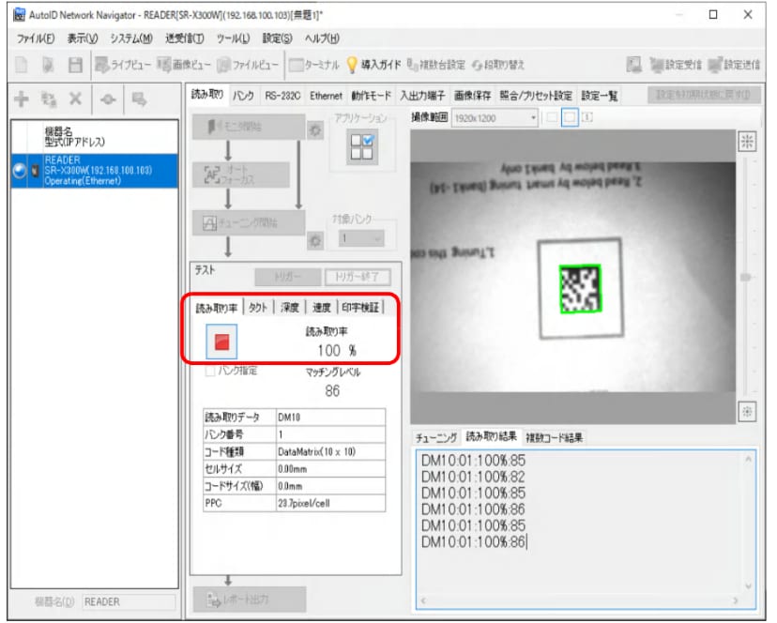The image size is (777, 623).
Task: Click the 設定受信 receive settings icon
Action: click(x=676, y=65)
